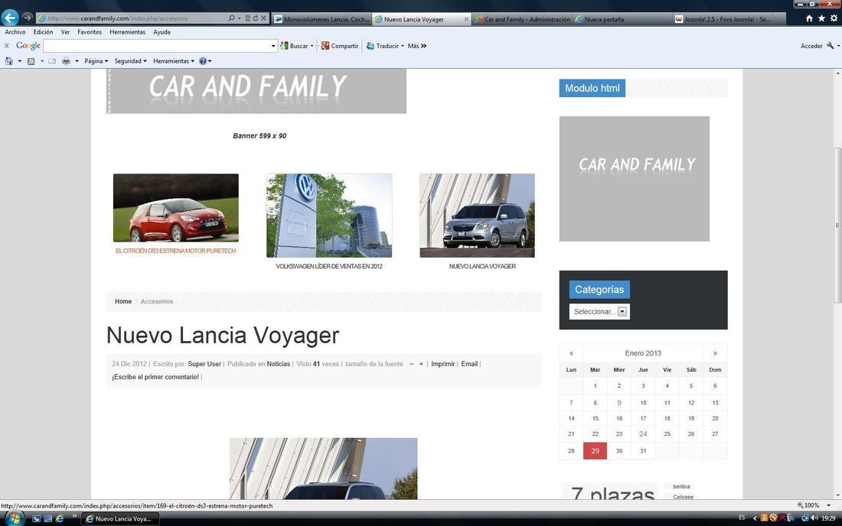Open the Home icon at browser top right
Viewport: 842px width, 526px height.
click(809, 18)
